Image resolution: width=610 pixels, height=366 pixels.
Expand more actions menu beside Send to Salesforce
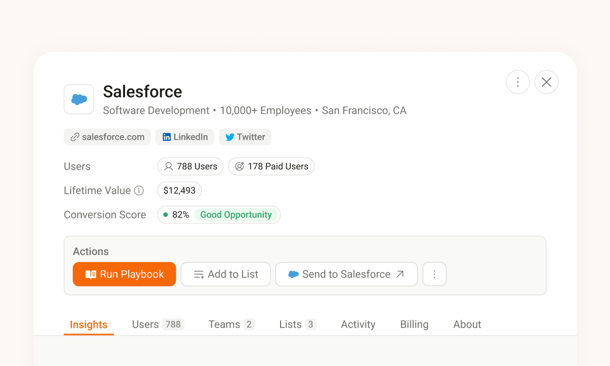435,274
